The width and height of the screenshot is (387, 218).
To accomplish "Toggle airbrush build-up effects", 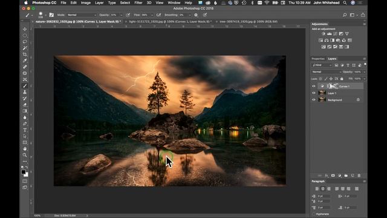I will pyautogui.click(x=158, y=15).
